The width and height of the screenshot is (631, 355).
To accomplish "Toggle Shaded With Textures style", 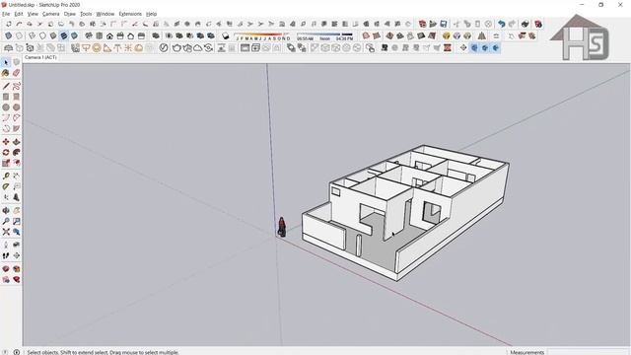I will (x=63, y=35).
